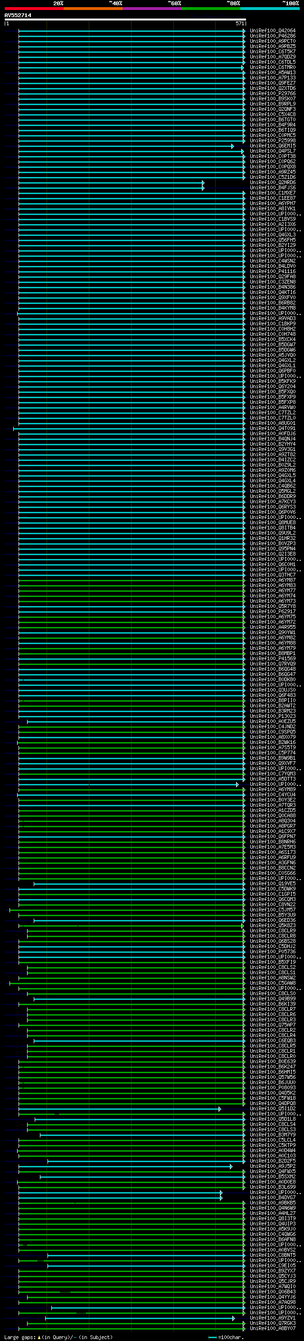The image size is (304, 1341).
Task: Open hit UniRef100_Q6EMI5
Action: [273, 146]
